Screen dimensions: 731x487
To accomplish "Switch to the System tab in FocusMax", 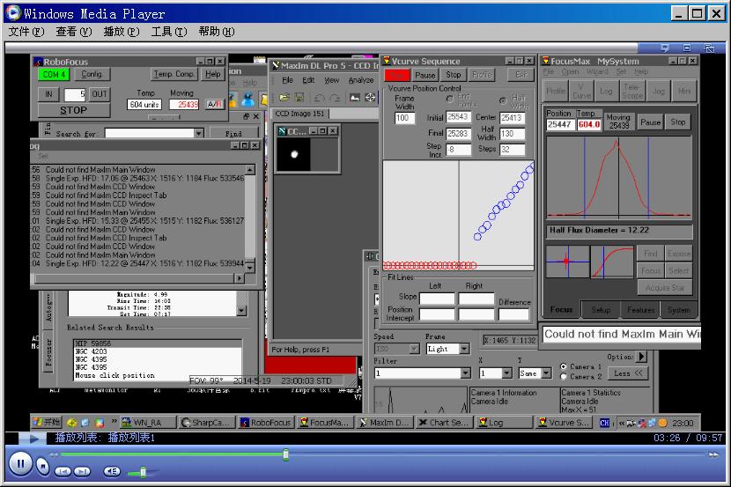I will point(678,310).
